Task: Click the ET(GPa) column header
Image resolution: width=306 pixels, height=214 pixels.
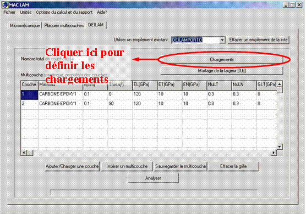Action: tap(170, 85)
